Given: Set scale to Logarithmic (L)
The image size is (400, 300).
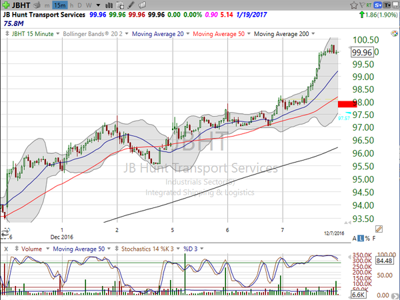Looking at the screenshot, I should [x=361, y=238].
